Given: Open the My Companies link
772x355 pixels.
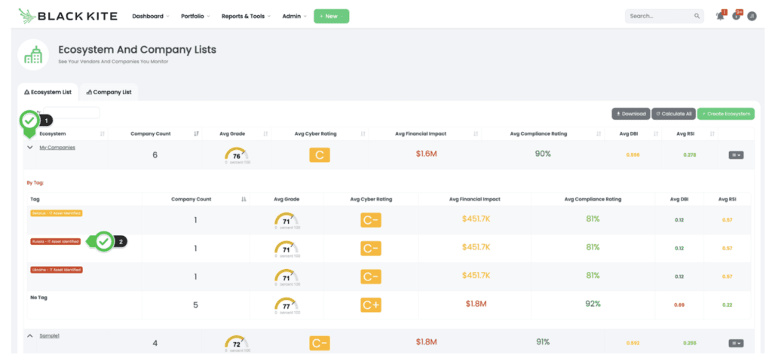Looking at the screenshot, I should 57,148.
